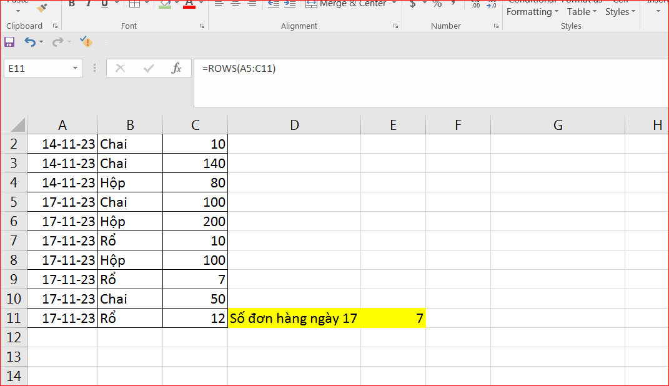Click the Save icon in quick access toolbar
Screen dimensions: 669x386
coord(9,42)
